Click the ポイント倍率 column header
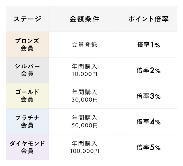Viewport: 183px width, 166px height. (149, 19)
